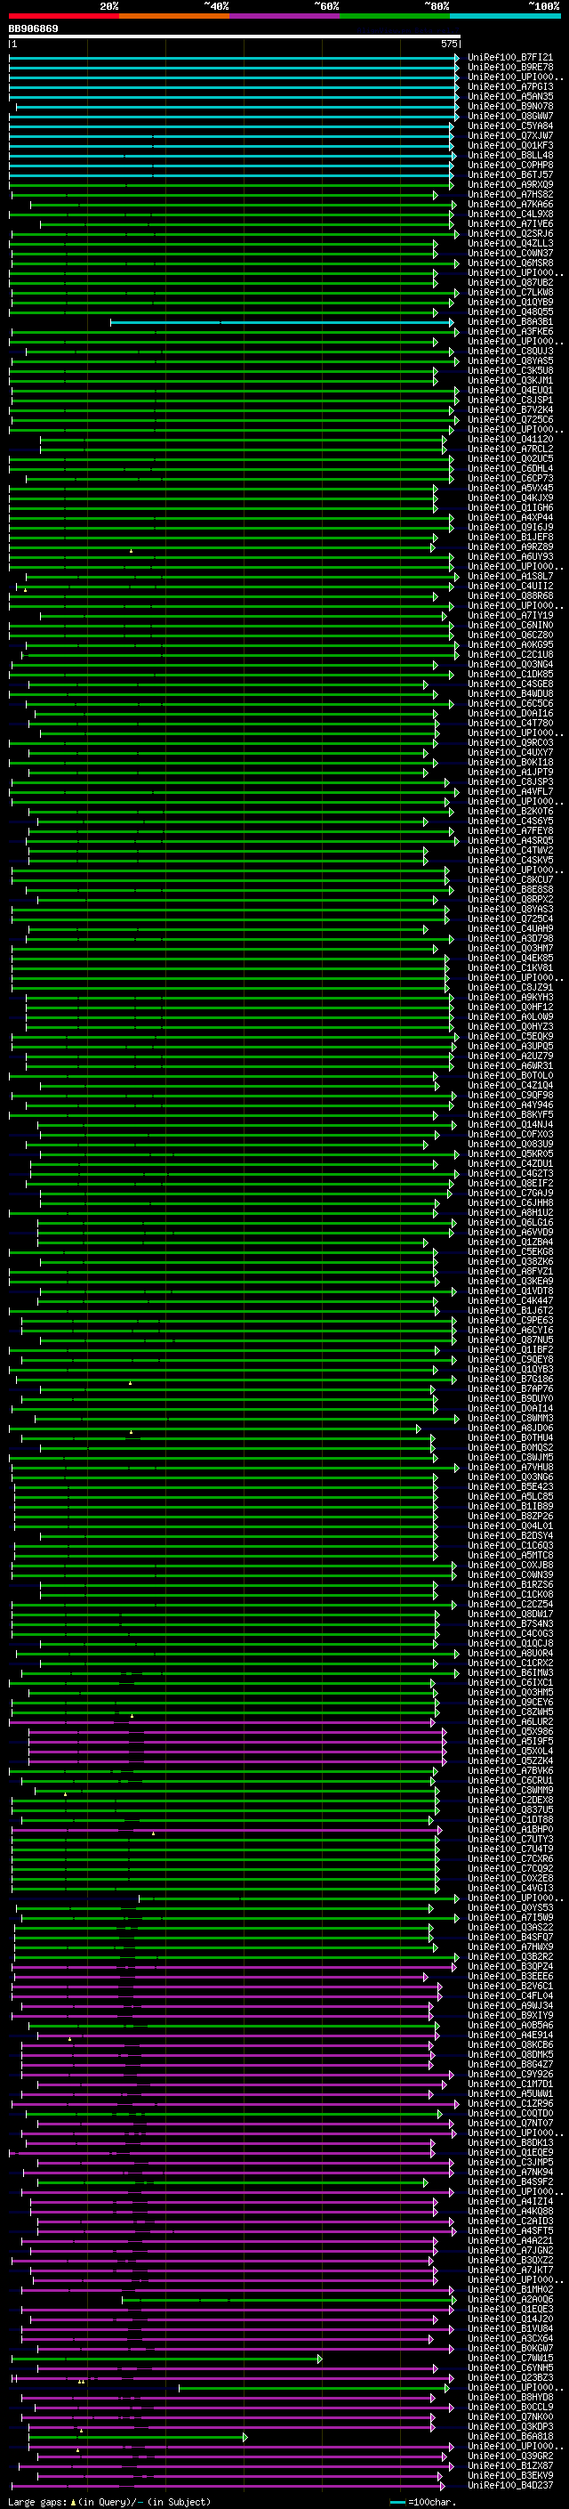Screen dimensions: 569x2509
Task: Click the cyan alignment bar for UniRef100_B8A3B1
Action: point(282,322)
